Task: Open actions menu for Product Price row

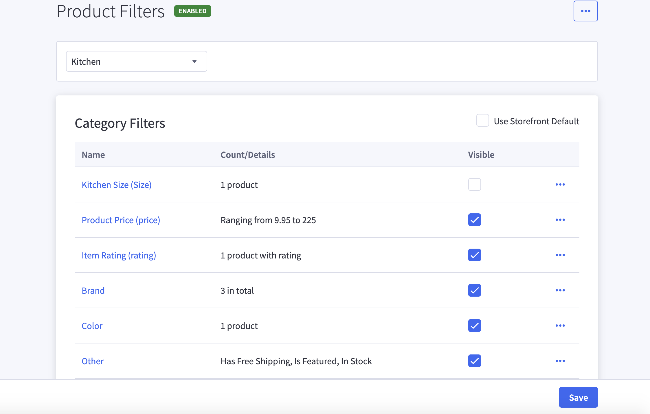Action: (561, 220)
